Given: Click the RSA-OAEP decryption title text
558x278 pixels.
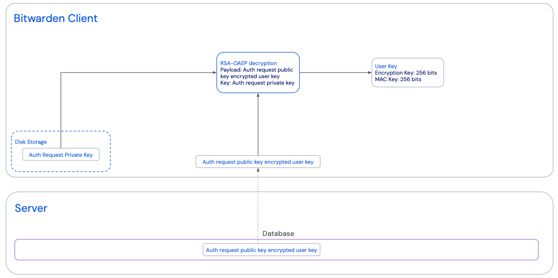Looking at the screenshot, I should coord(249,63).
